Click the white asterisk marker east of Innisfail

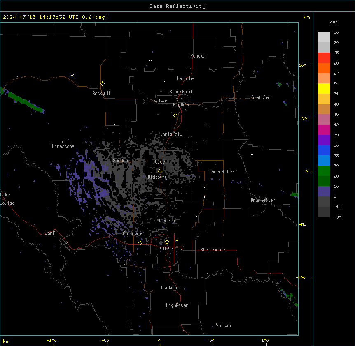tap(207, 125)
